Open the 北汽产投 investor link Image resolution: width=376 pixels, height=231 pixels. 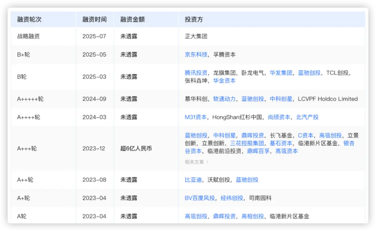point(307,117)
